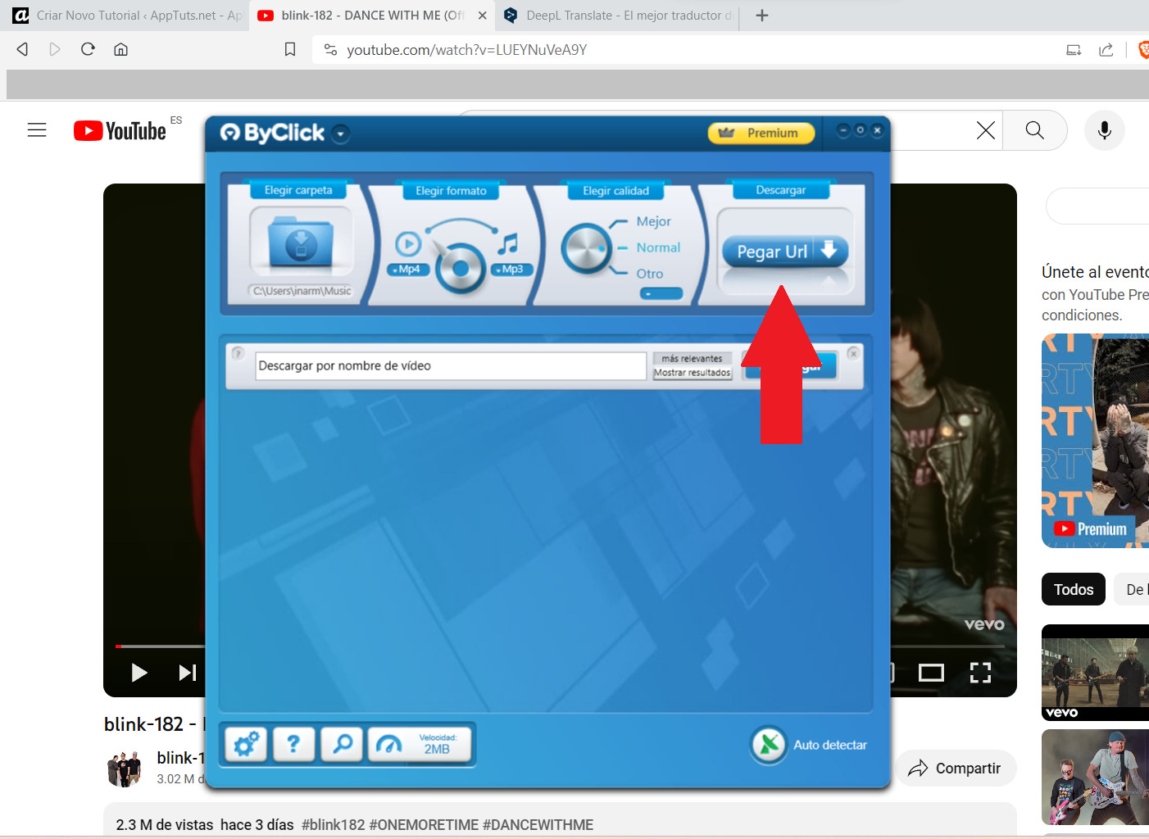
Task: Open the download folder chooser icon
Action: pyautogui.click(x=301, y=243)
